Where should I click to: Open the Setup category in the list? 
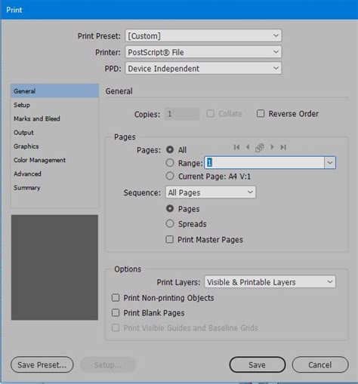(54, 105)
